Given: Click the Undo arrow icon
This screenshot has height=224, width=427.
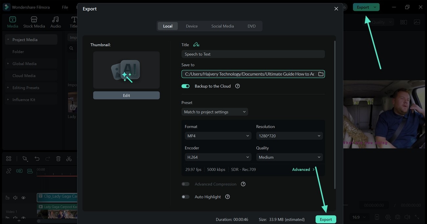Looking at the screenshot, I should 37,159.
